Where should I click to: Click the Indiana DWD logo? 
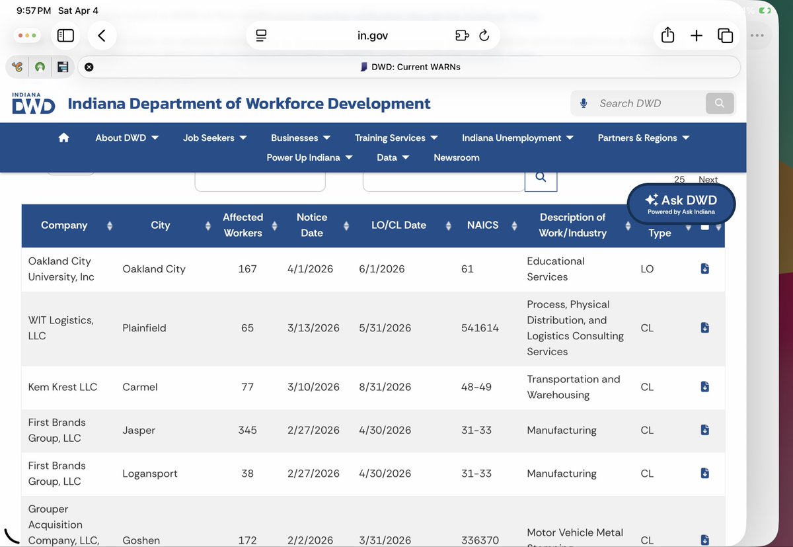pos(33,103)
